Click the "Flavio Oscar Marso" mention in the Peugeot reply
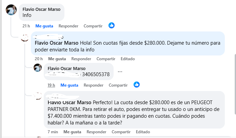 pyautogui.click(x=70, y=102)
